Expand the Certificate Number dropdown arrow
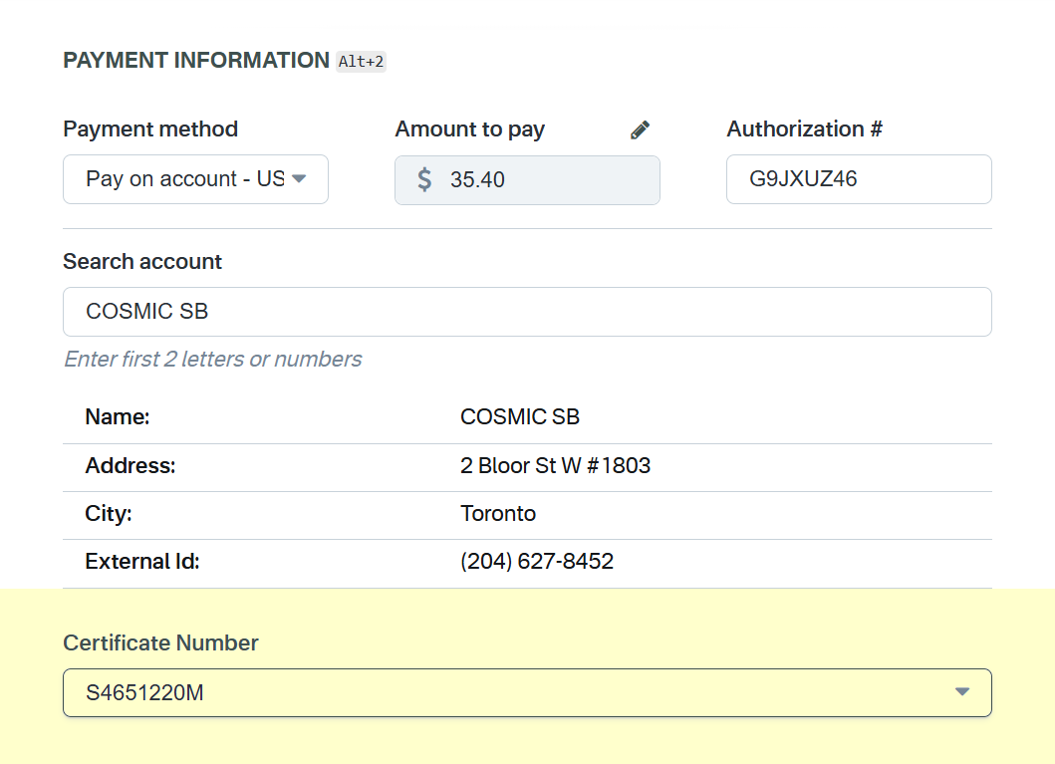Image resolution: width=1055 pixels, height=764 pixels. (x=961, y=692)
